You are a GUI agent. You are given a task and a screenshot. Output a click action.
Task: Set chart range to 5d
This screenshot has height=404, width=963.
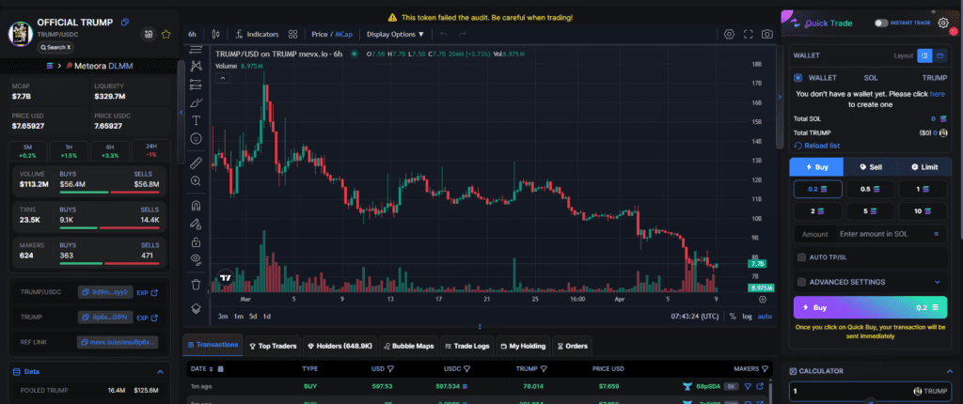click(x=253, y=317)
